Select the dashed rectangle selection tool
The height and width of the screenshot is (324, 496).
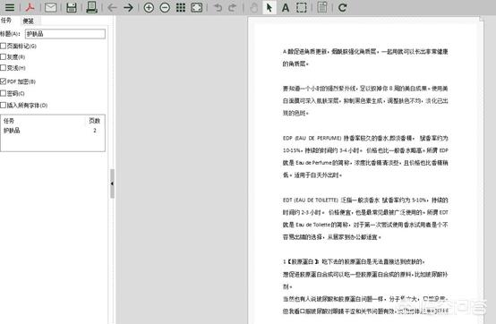tap(301, 7)
